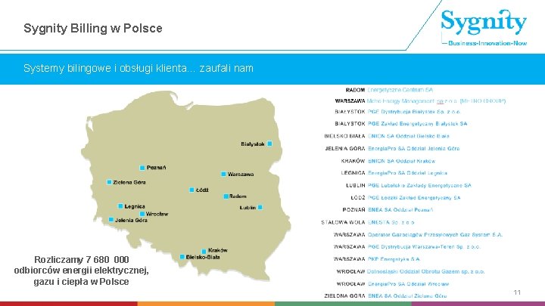Image resolution: width=545 pixels, height=306 pixels.
Task: Click the blue marker beside Zielona Góra on map
Action: (109, 182)
